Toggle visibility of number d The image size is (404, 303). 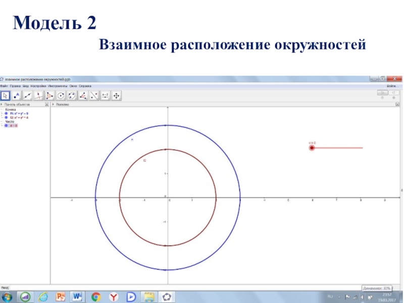[7, 126]
